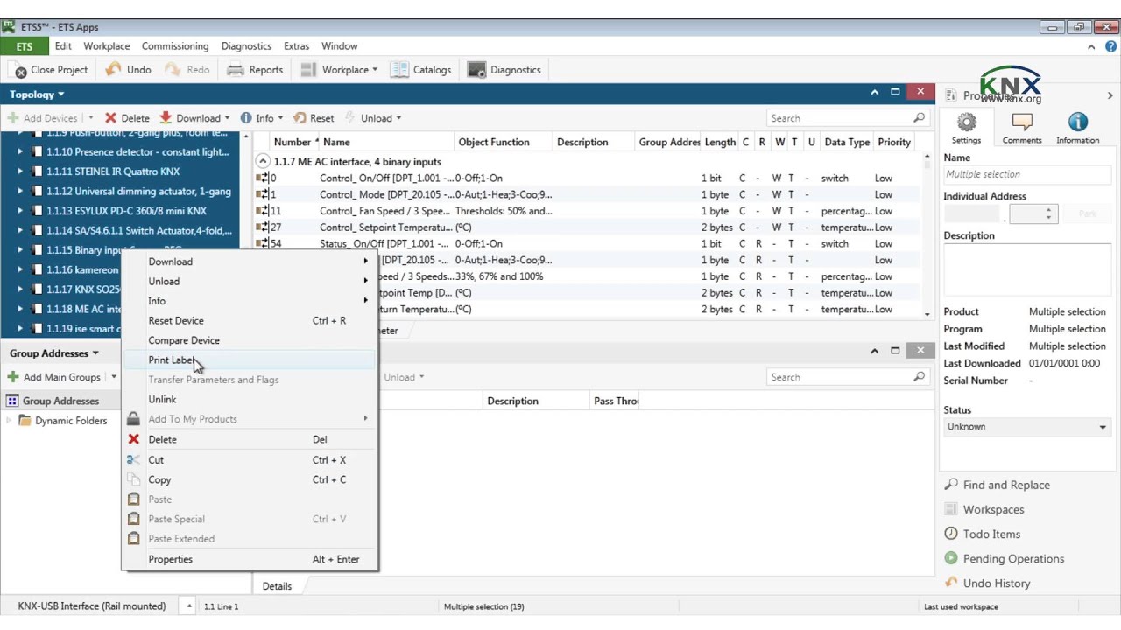
Task: Open Find and Replace panel
Action: (x=997, y=485)
